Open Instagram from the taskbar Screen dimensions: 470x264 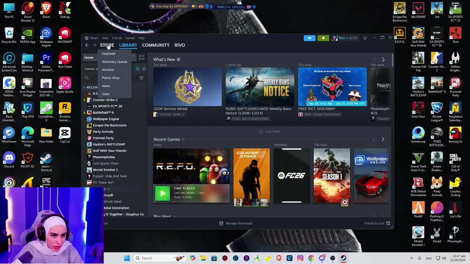[x=300, y=258]
